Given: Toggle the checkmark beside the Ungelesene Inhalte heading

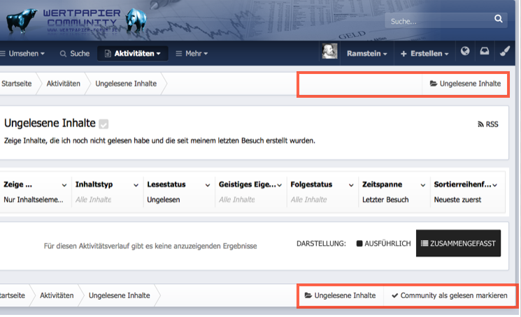Looking at the screenshot, I should coord(104,124).
